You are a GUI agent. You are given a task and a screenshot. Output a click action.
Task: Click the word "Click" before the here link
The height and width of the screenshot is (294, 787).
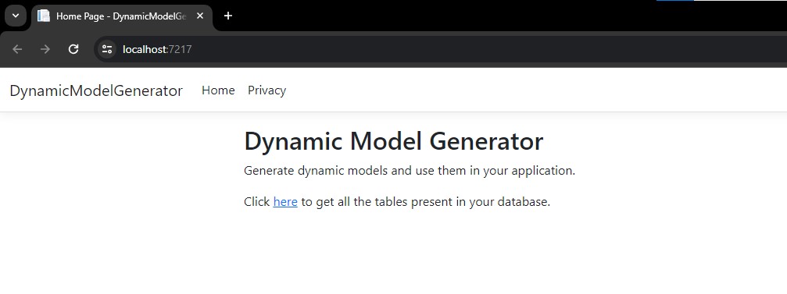[257, 202]
